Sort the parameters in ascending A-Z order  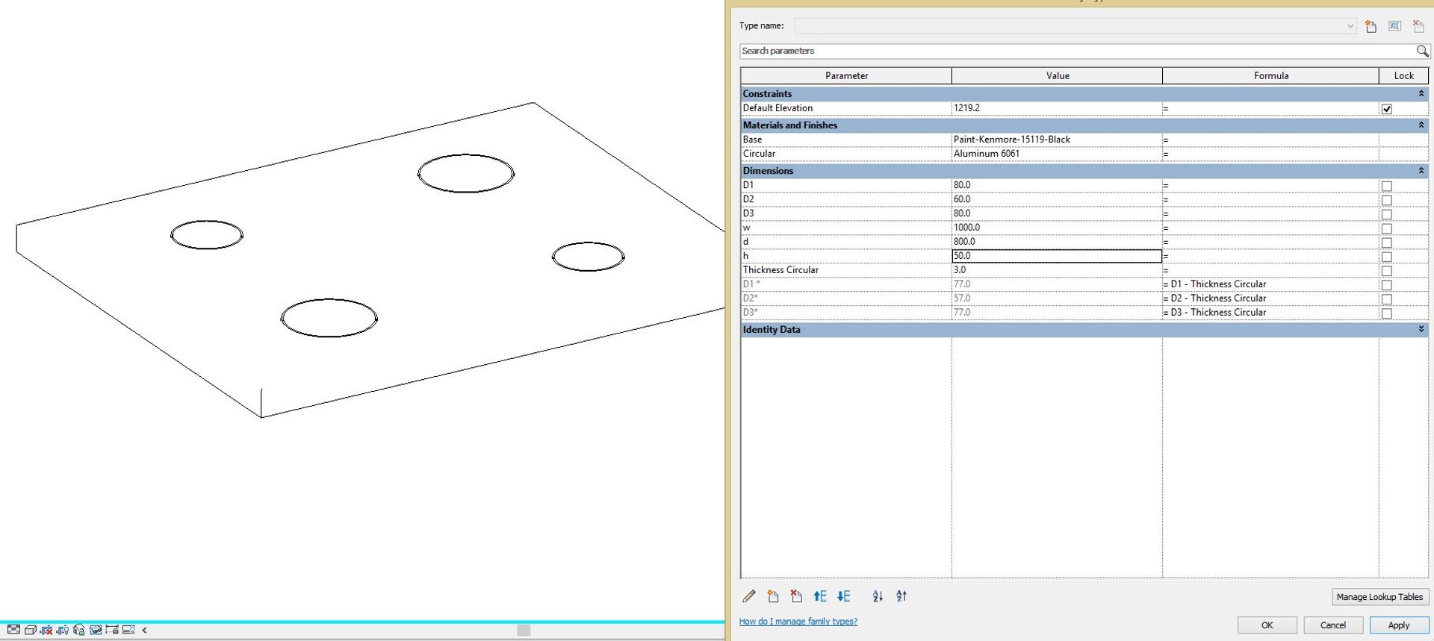(x=878, y=596)
